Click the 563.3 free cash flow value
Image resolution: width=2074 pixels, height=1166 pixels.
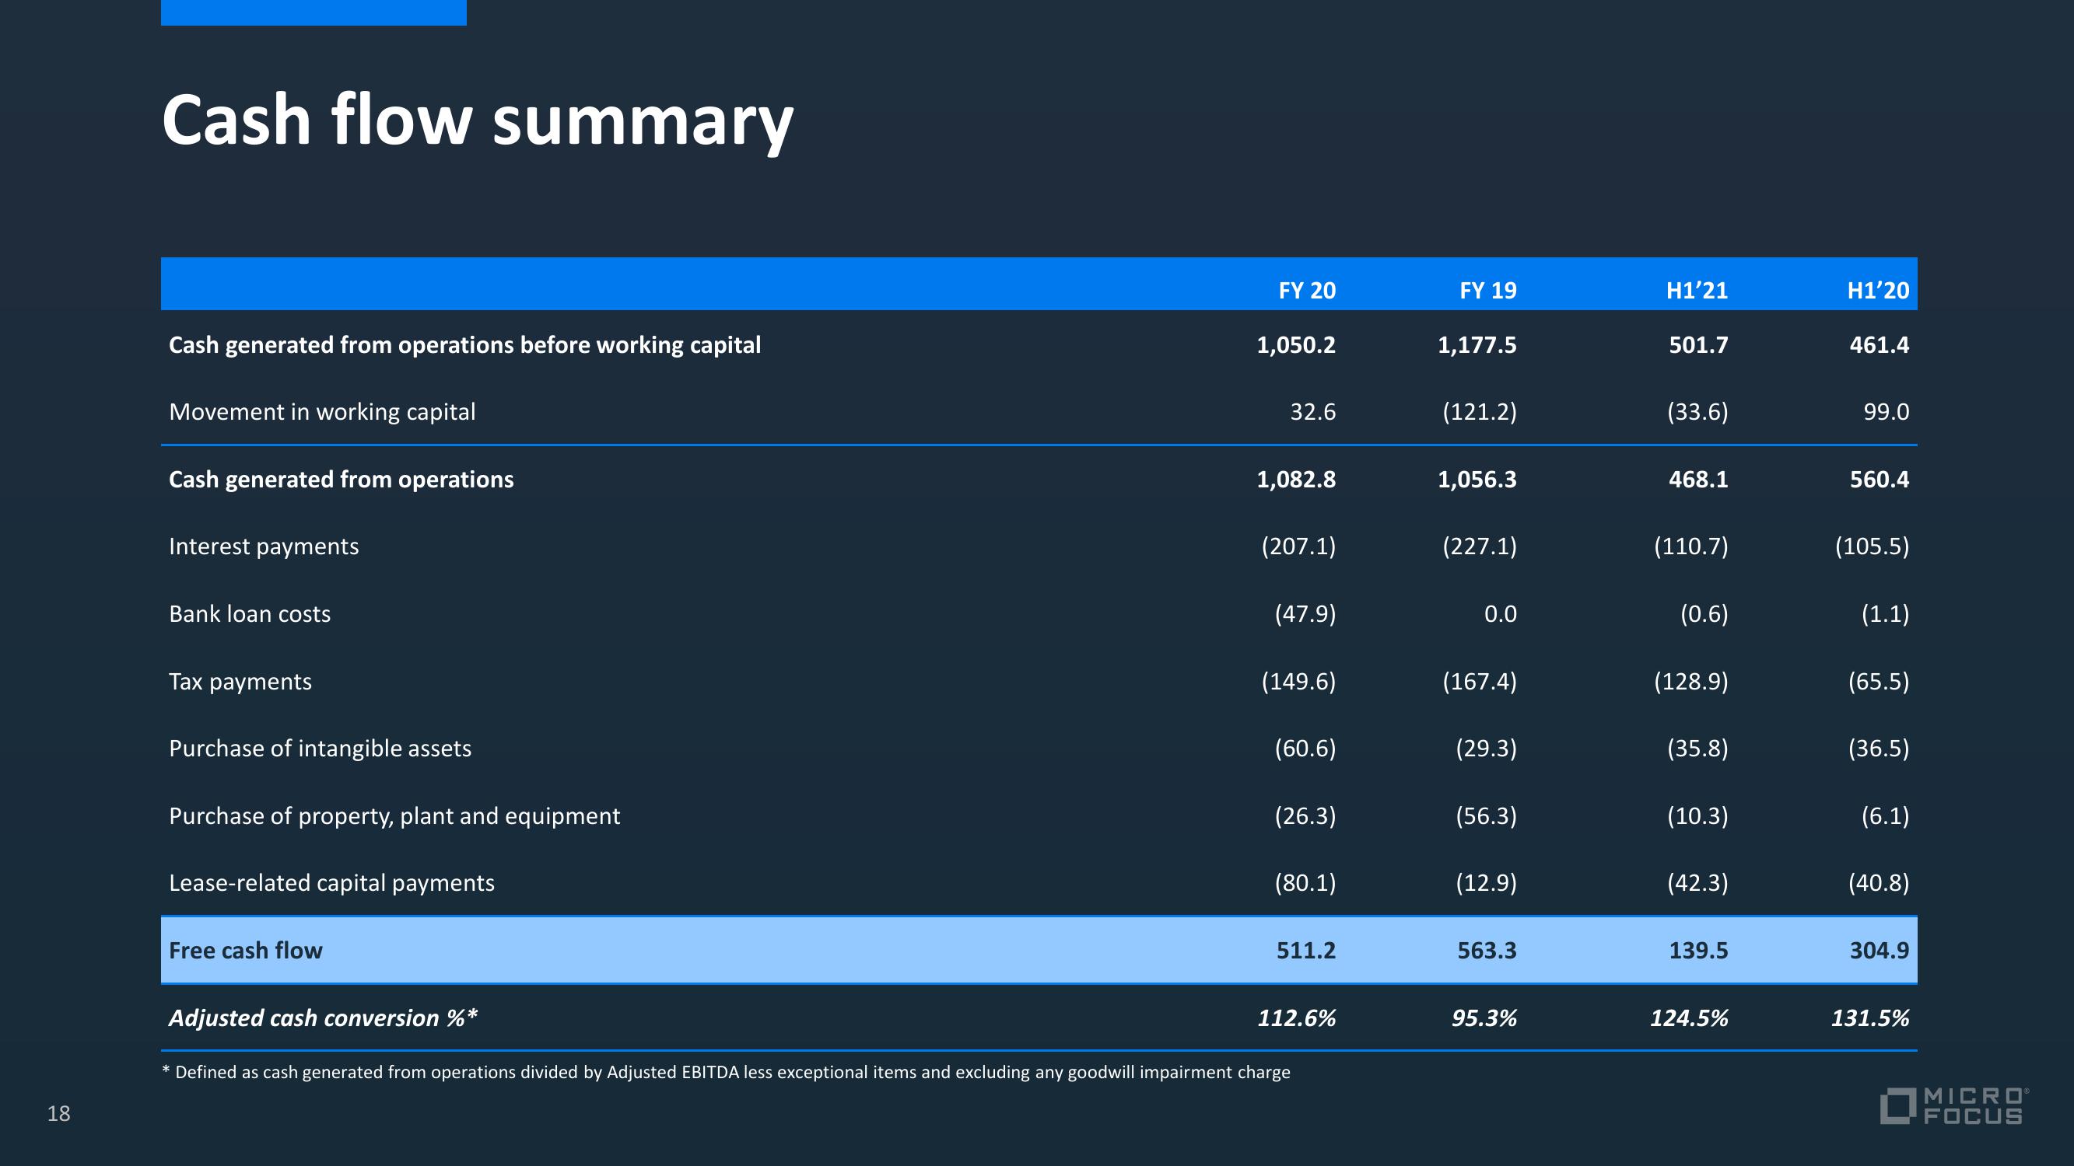(1487, 951)
